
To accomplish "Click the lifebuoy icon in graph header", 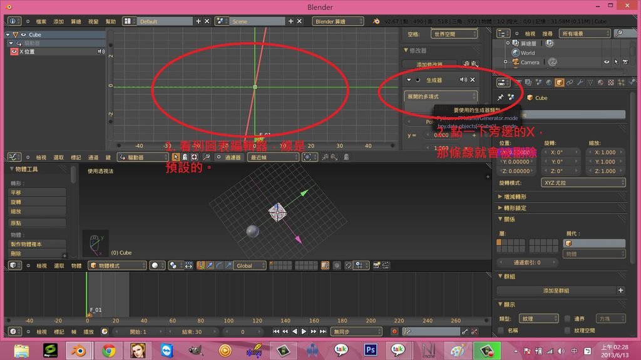I will pyautogui.click(x=194, y=157).
